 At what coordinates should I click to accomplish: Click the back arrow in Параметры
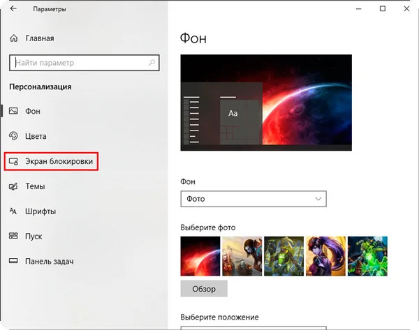click(13, 9)
